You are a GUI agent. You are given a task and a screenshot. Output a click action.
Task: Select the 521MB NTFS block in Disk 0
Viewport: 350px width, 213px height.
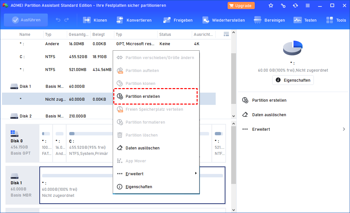219,143
